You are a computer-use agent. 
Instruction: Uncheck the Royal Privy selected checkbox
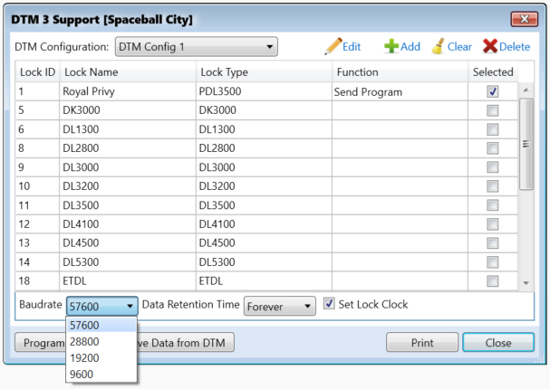point(492,91)
